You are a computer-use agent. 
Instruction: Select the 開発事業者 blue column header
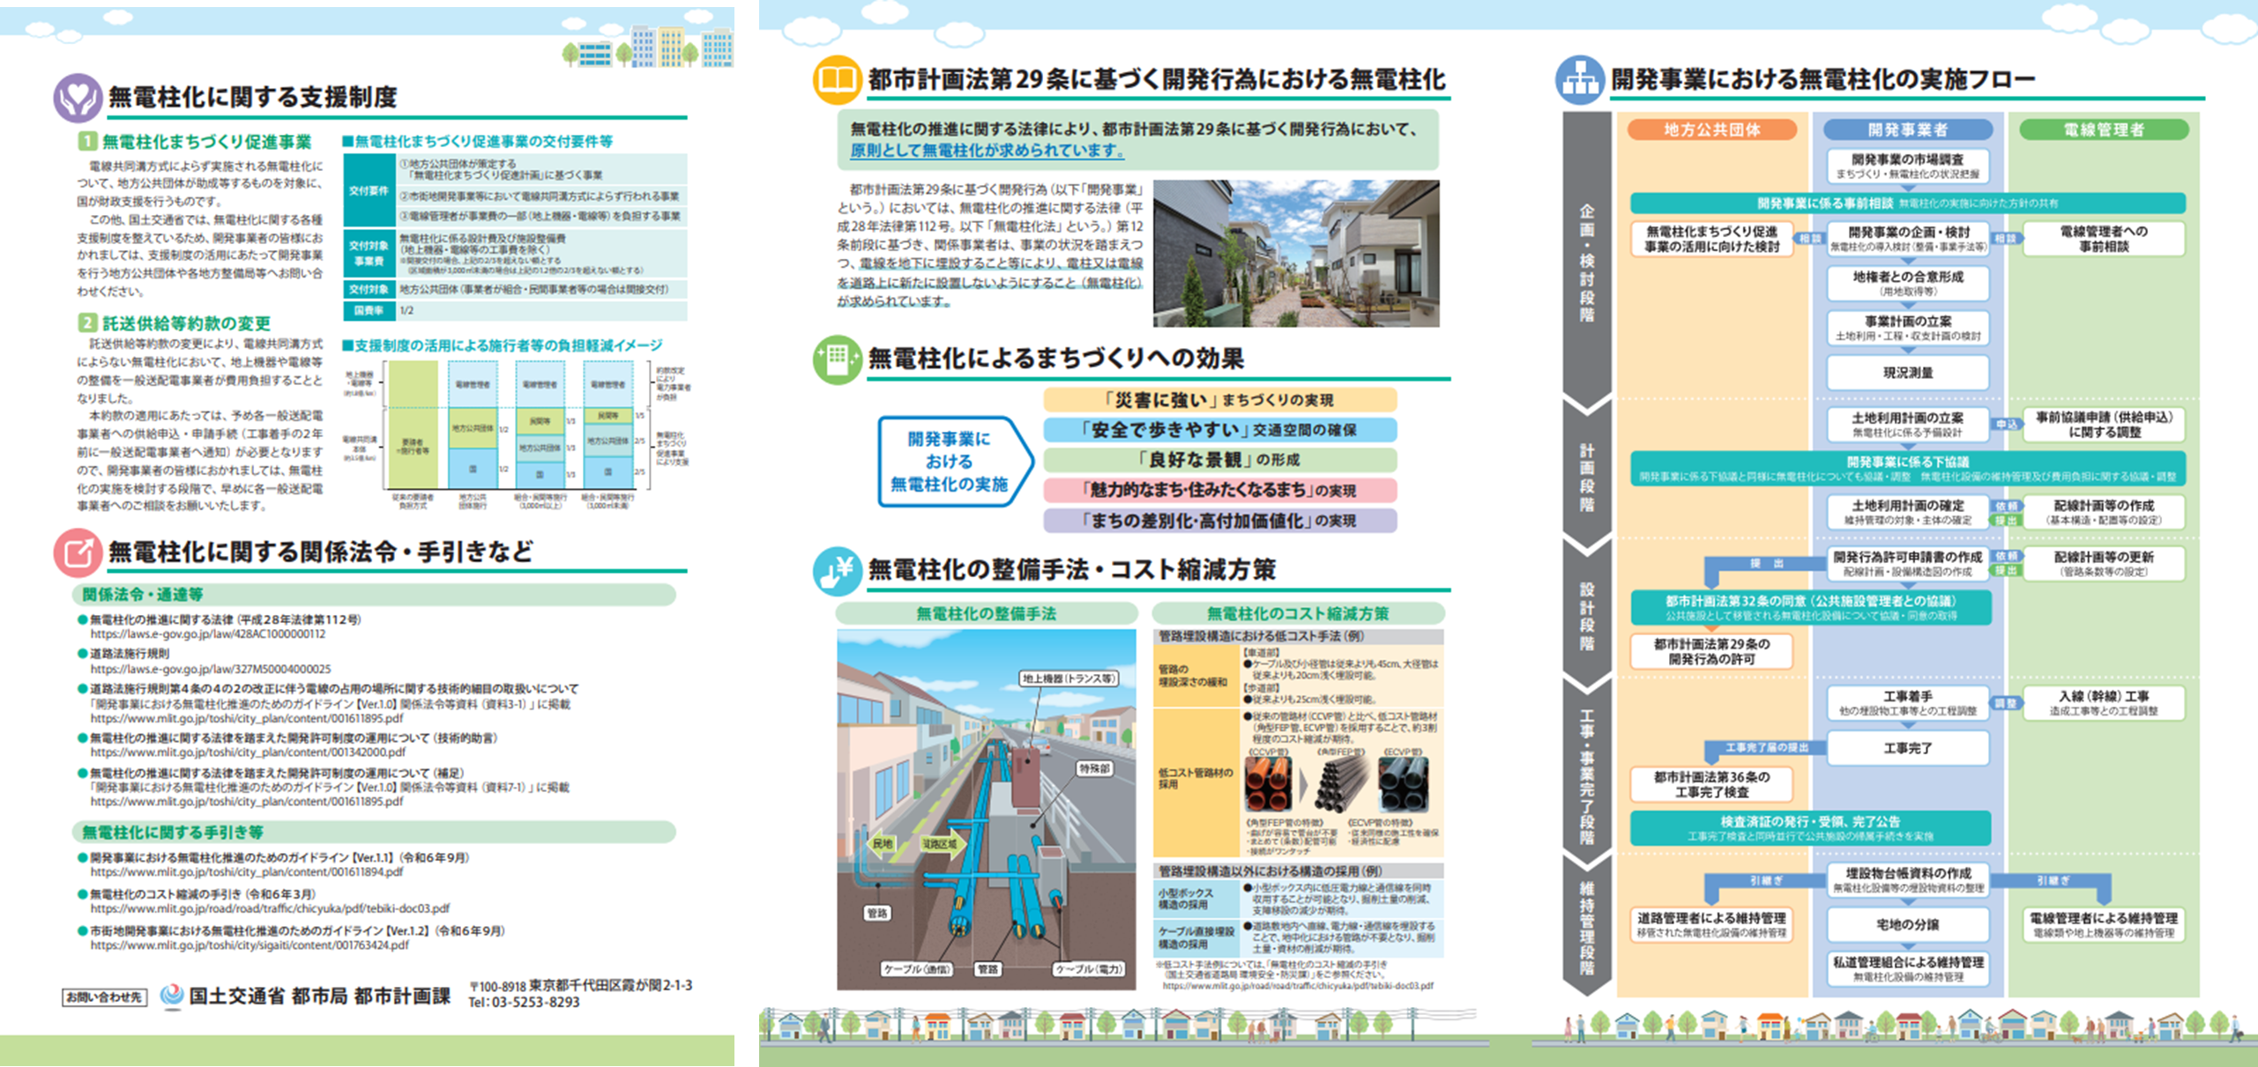point(1907,130)
